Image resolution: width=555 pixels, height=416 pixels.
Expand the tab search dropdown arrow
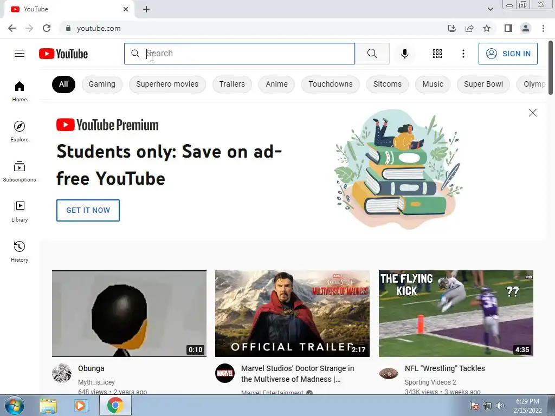coord(490,9)
